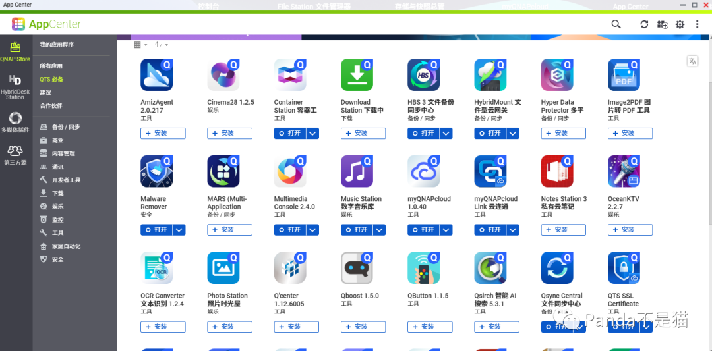712x351 pixels.
Task: Click the myQNAPcloud Link icon
Action: pos(490,171)
